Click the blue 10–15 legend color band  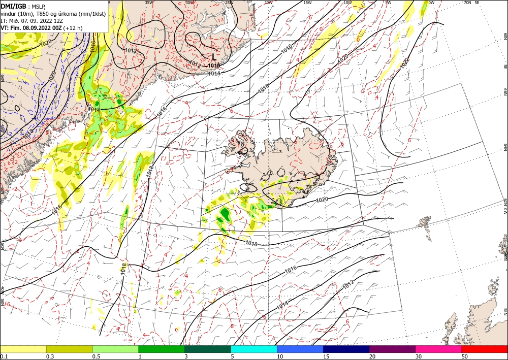300,349
